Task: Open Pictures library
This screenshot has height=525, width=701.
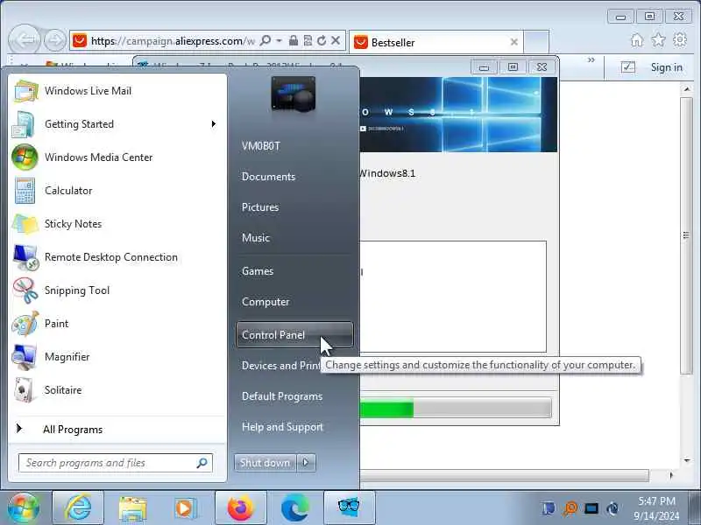Action: click(259, 207)
